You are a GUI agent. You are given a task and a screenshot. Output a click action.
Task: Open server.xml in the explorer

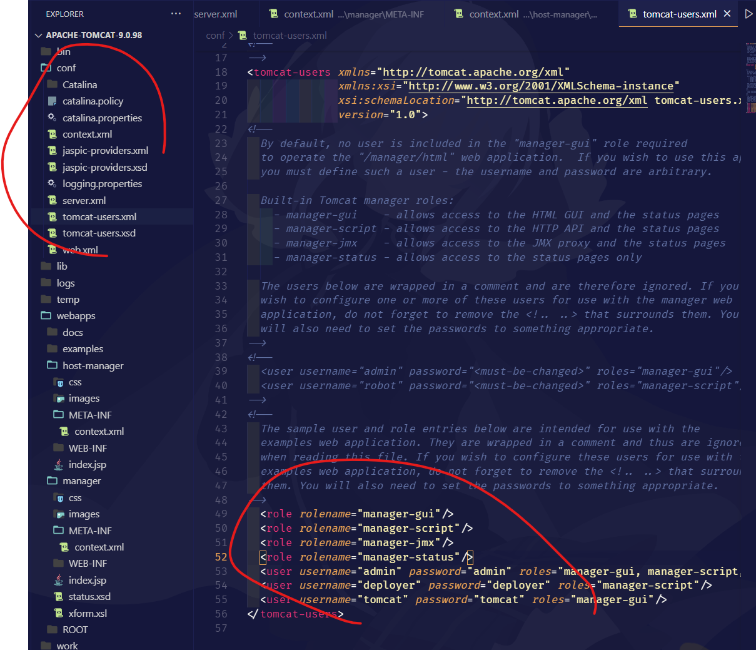click(84, 200)
